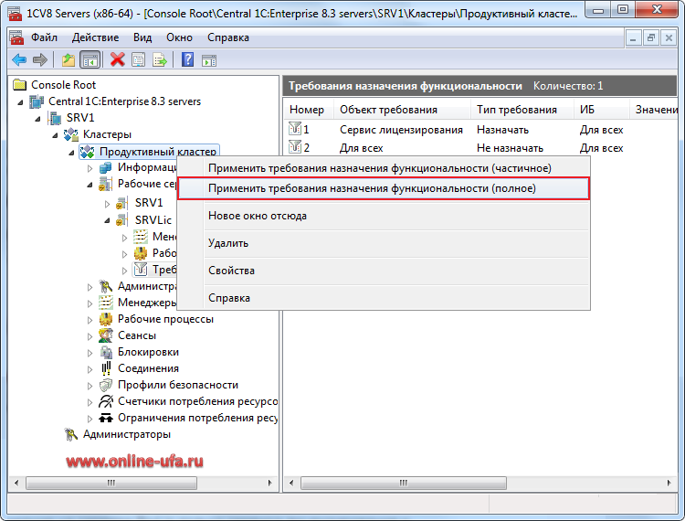Sort by the Тип требования column header
The width and height of the screenshot is (685, 521).
522,110
